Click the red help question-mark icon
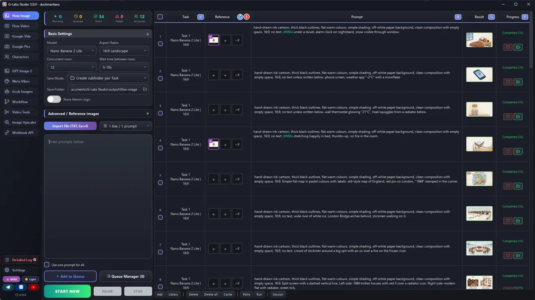 (x=247, y=17)
